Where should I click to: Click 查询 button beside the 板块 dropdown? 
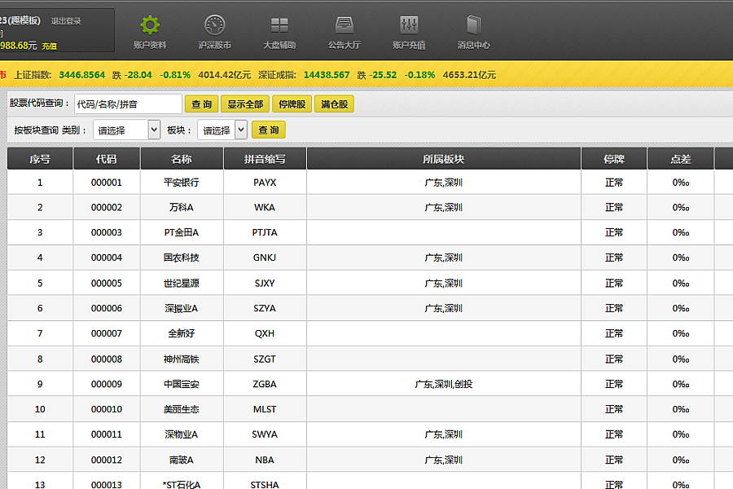click(269, 130)
